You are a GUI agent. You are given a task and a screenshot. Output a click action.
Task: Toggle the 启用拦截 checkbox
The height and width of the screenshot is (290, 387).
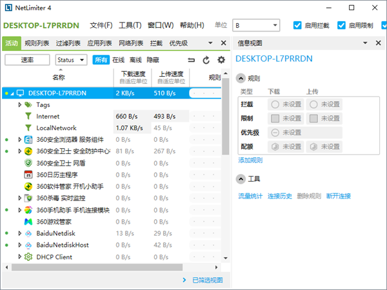[297, 26]
